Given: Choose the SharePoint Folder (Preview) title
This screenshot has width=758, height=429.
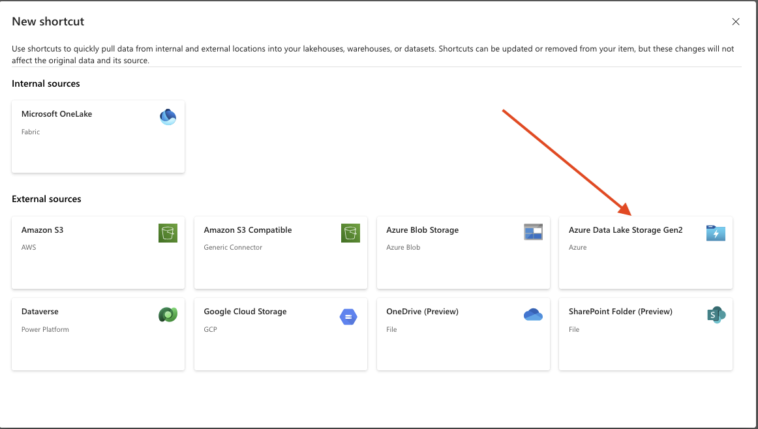Looking at the screenshot, I should click(620, 312).
